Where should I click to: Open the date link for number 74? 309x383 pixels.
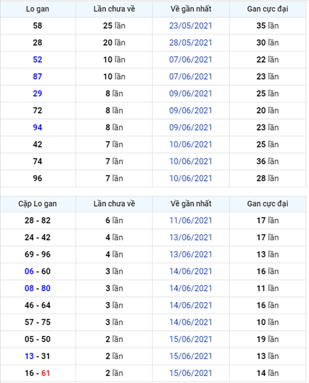point(191,161)
